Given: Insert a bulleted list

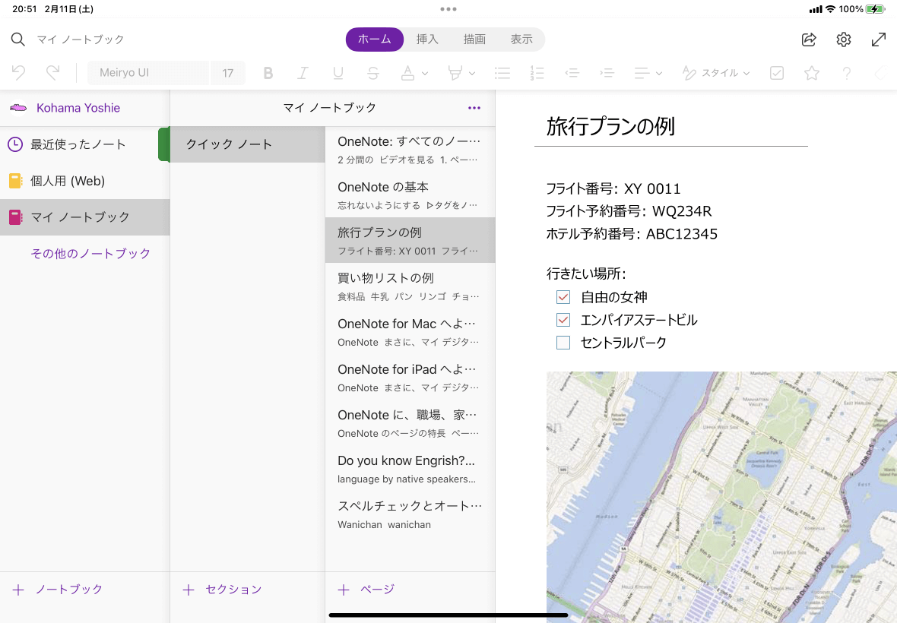Looking at the screenshot, I should coord(502,73).
